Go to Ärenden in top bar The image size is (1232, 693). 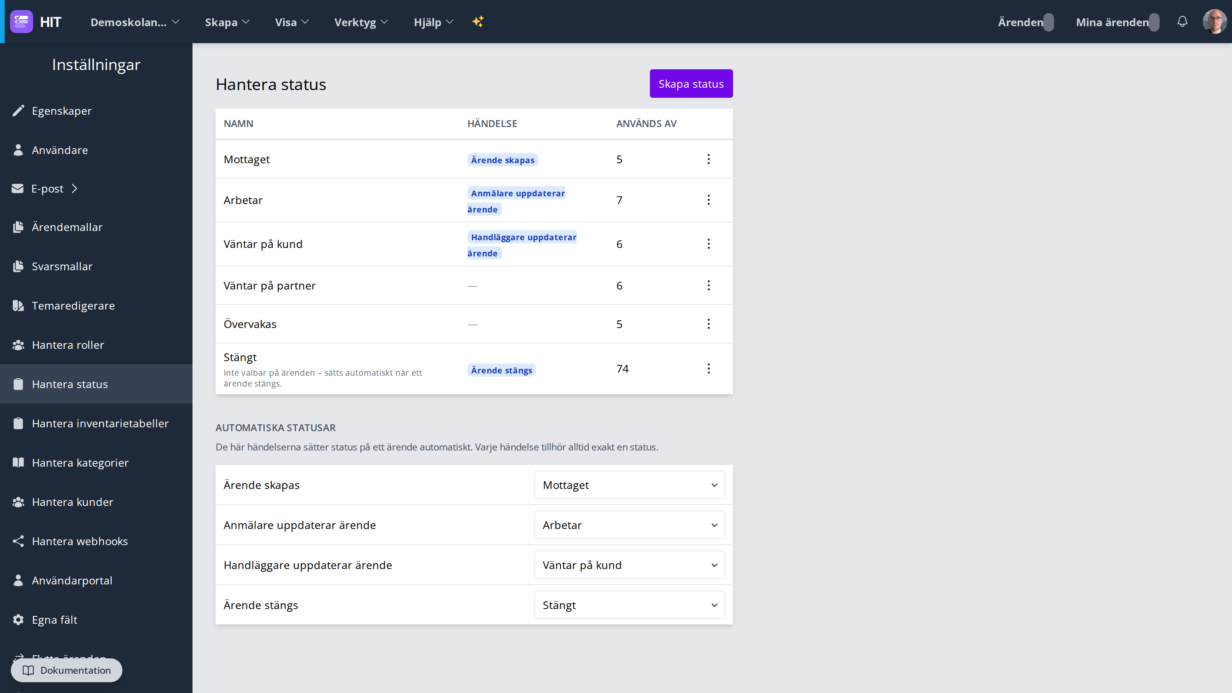point(1025,22)
